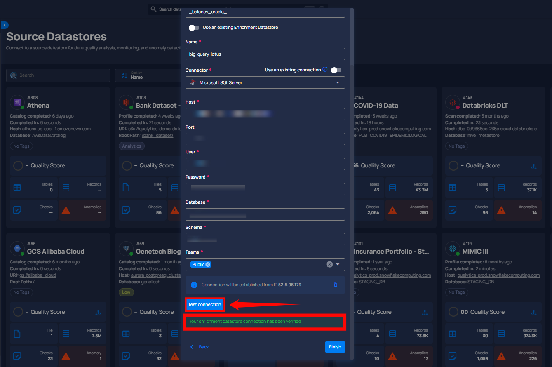This screenshot has width=552, height=367.
Task: Click the Anomalies warning icon in the Athena card
Action: coord(66,210)
